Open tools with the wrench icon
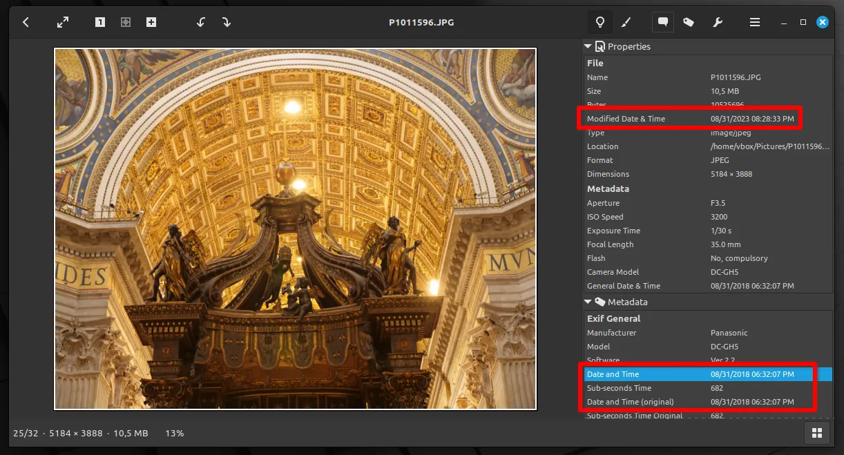844x455 pixels. 718,21
